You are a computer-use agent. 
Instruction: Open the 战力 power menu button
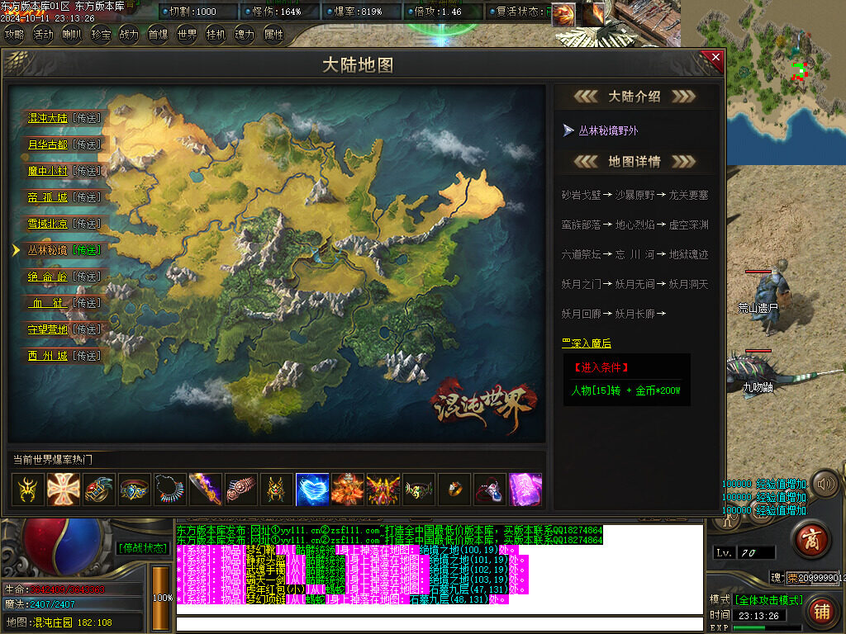point(129,35)
